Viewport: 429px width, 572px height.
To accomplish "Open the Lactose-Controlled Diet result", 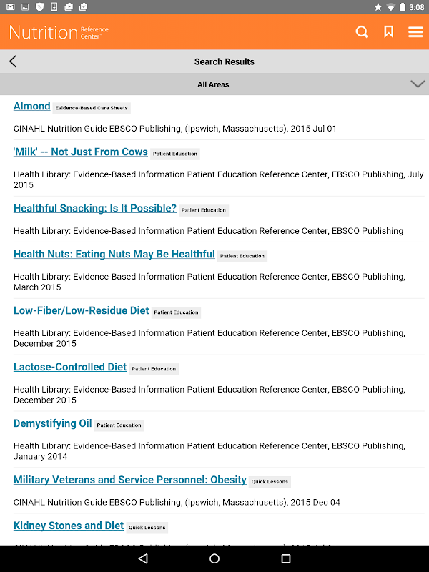I will [70, 368].
